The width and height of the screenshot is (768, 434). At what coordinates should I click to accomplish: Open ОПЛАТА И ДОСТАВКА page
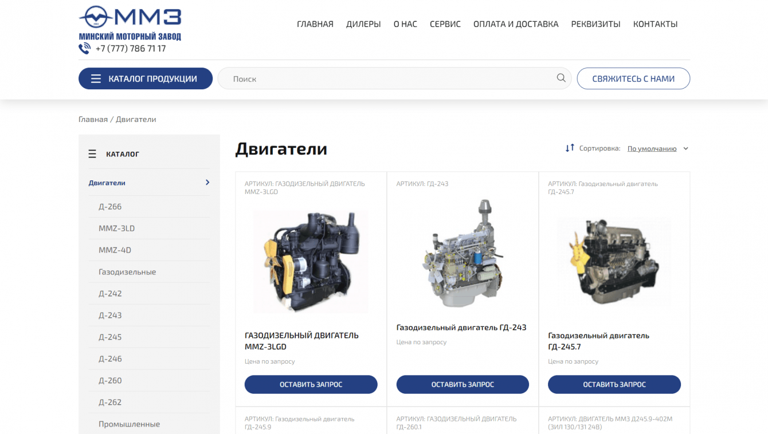[x=516, y=24]
